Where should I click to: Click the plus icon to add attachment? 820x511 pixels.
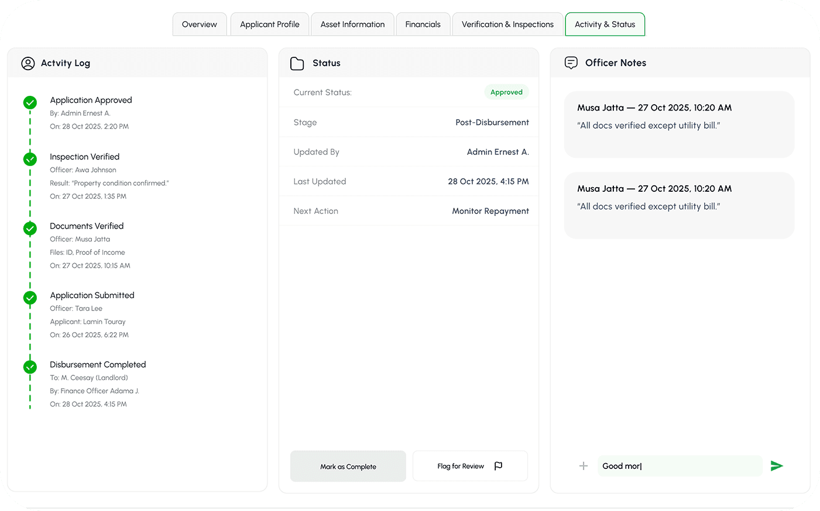(x=584, y=466)
